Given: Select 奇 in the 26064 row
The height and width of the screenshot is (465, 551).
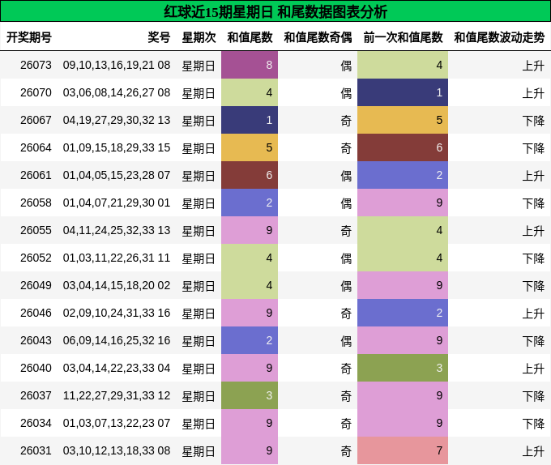Looking at the screenshot, I should pos(346,148).
